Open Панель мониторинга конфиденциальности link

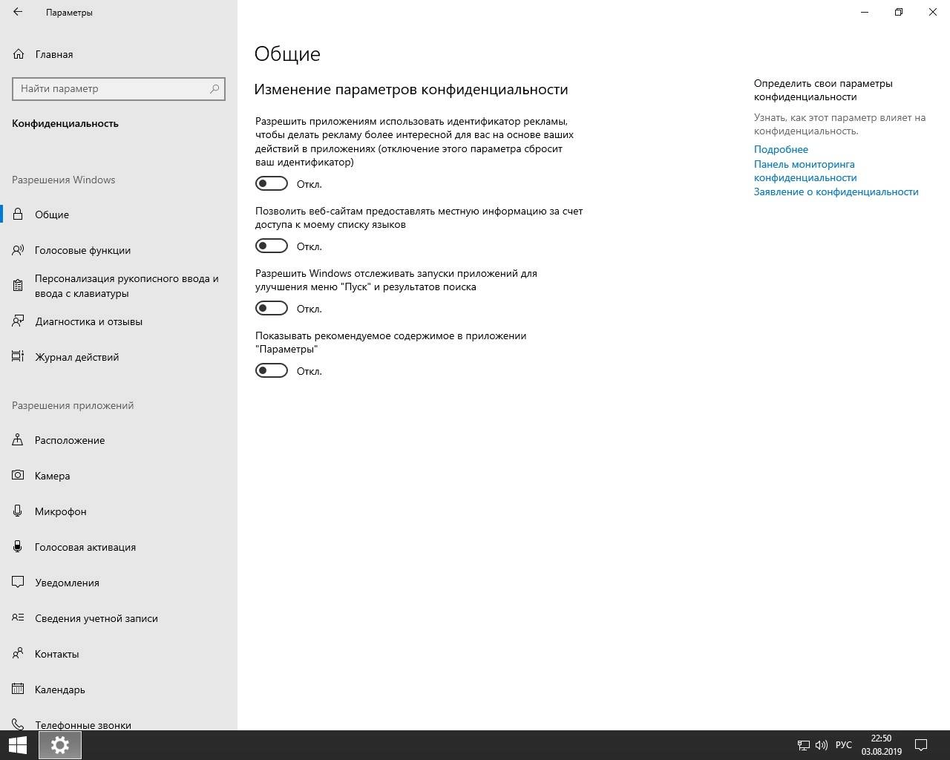pyautogui.click(x=805, y=171)
